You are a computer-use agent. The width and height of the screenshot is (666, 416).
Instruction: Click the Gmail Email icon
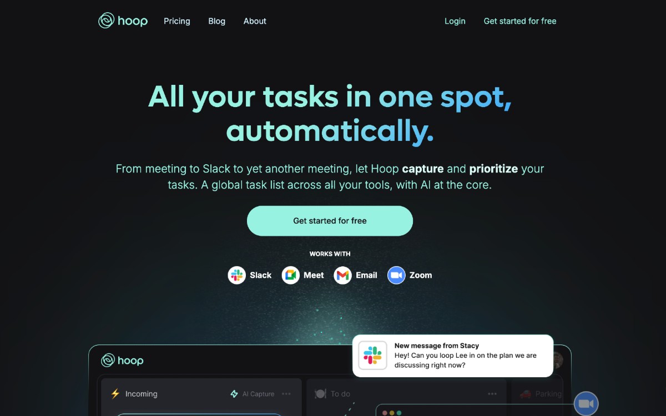(343, 275)
